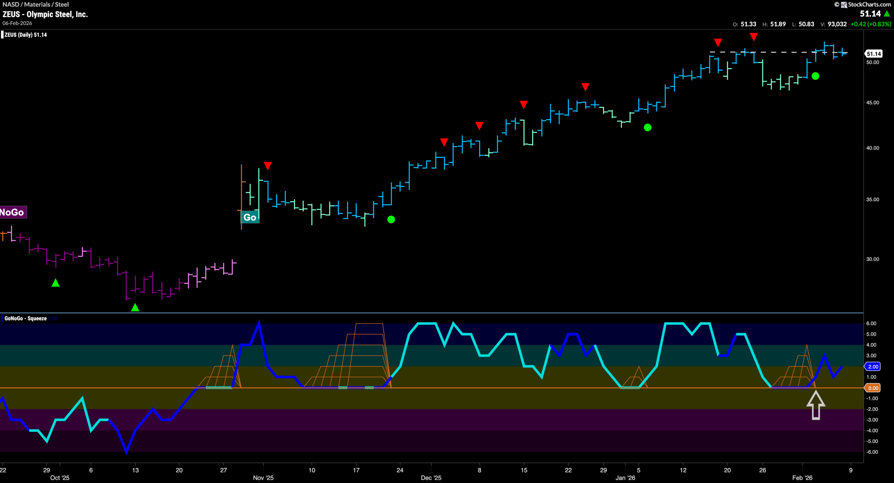Screen dimensions: 894x483
Task: Click the NASD / Materials / Steel breadcrumb
Action: (x=36, y=5)
